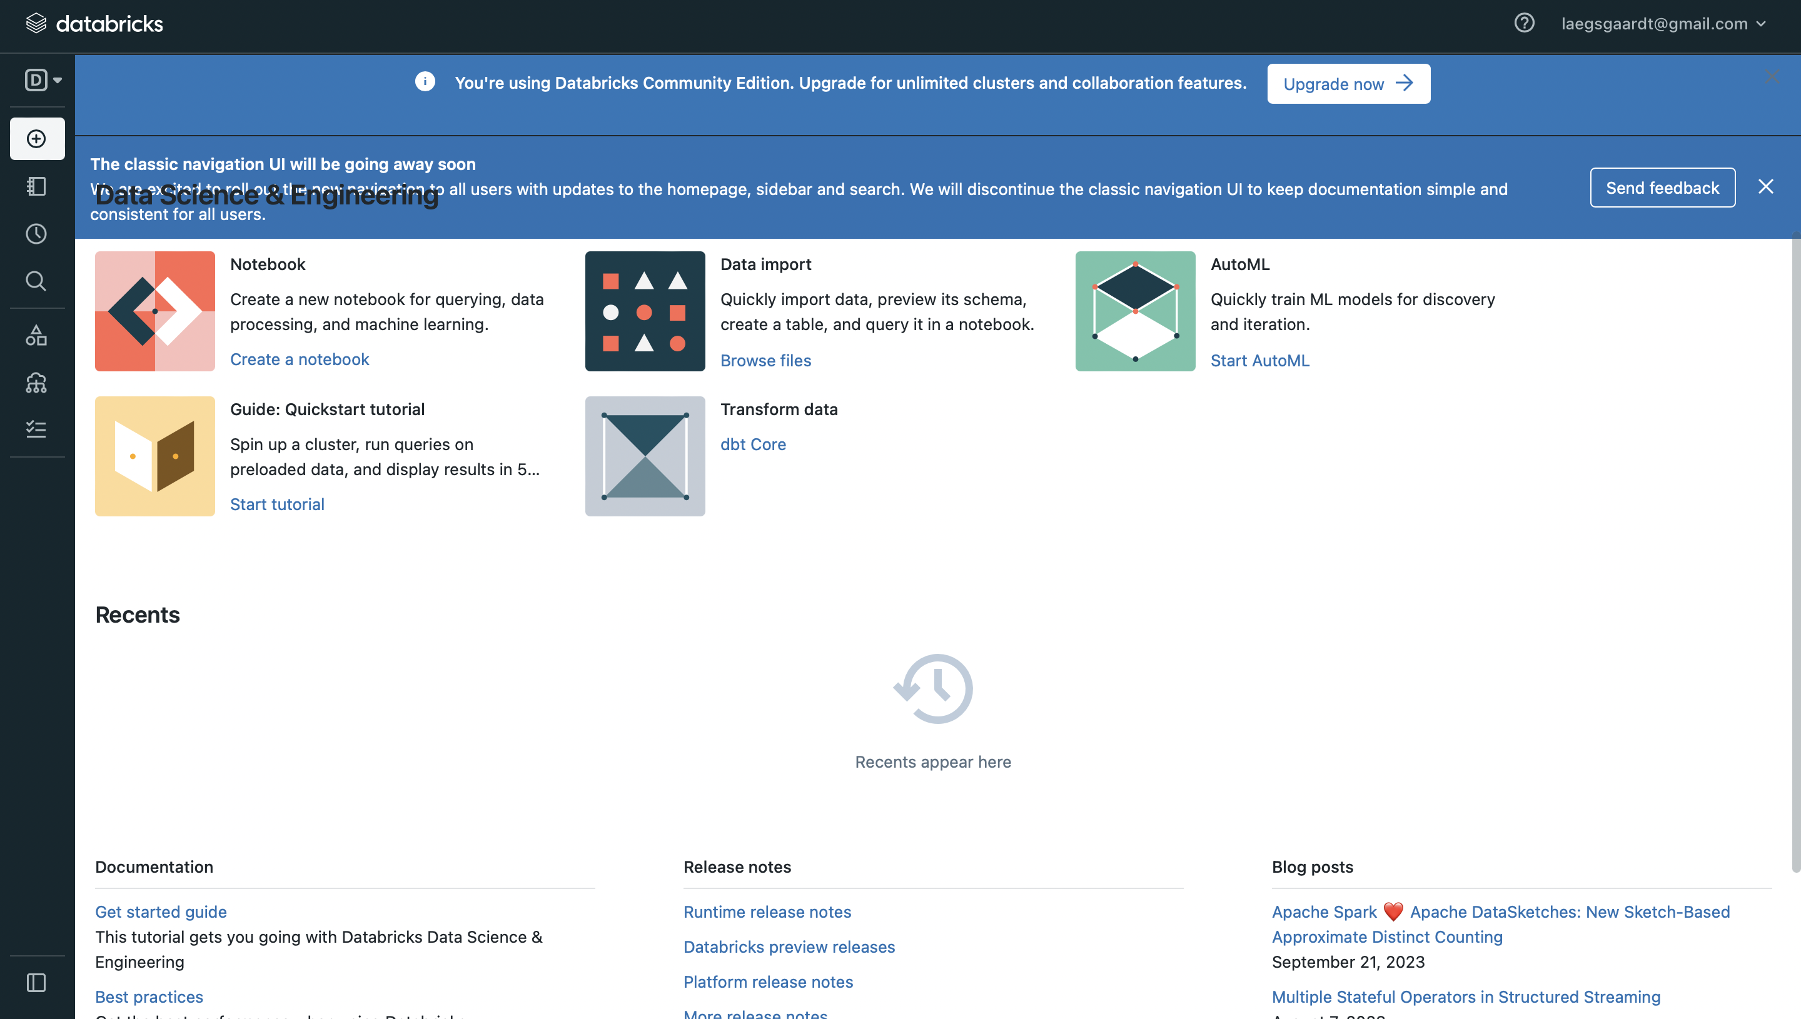The image size is (1801, 1019).
Task: Click the Upgrade now button
Action: 1348,84
